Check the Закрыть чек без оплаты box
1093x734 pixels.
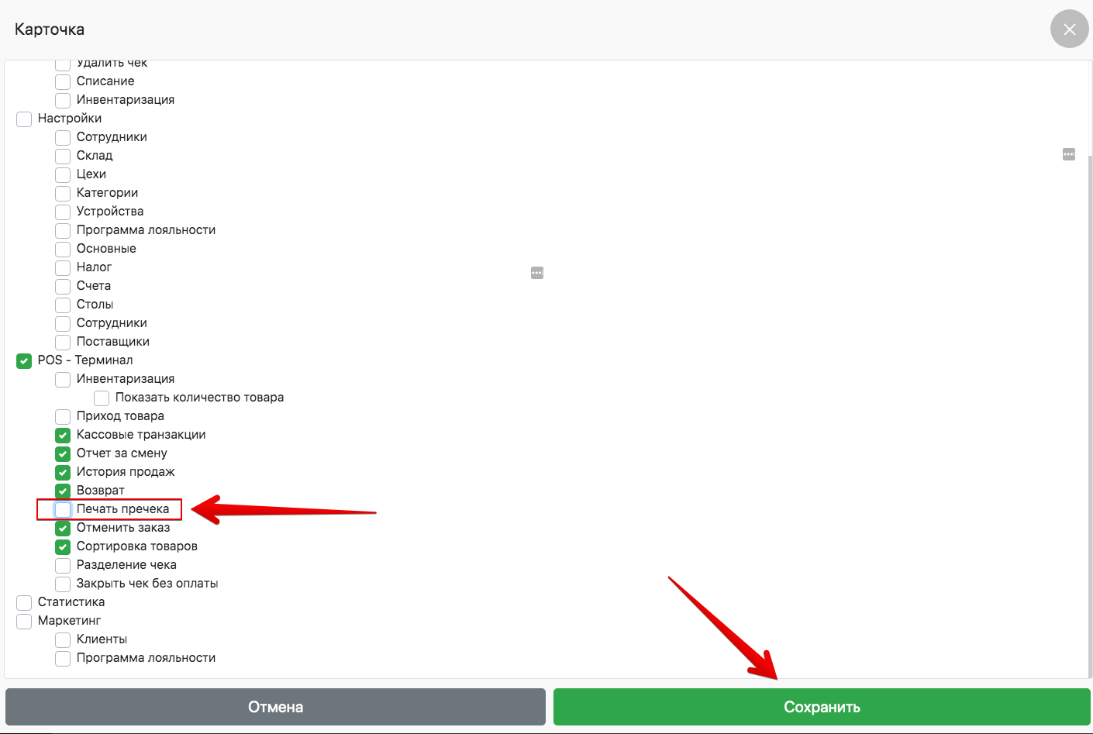tap(63, 584)
